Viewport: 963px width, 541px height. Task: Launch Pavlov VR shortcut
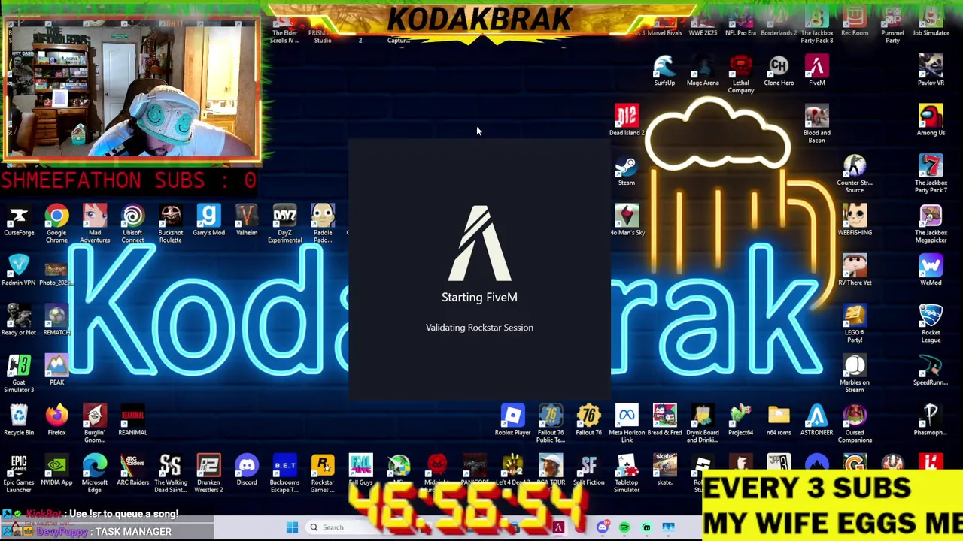tap(931, 71)
